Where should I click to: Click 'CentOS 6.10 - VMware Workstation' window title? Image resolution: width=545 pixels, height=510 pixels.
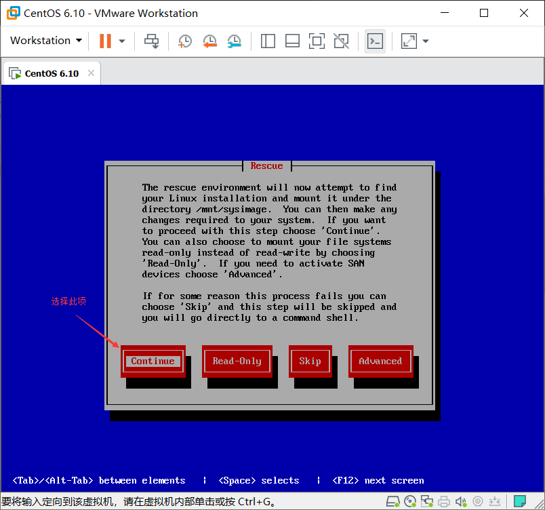[x=110, y=13]
